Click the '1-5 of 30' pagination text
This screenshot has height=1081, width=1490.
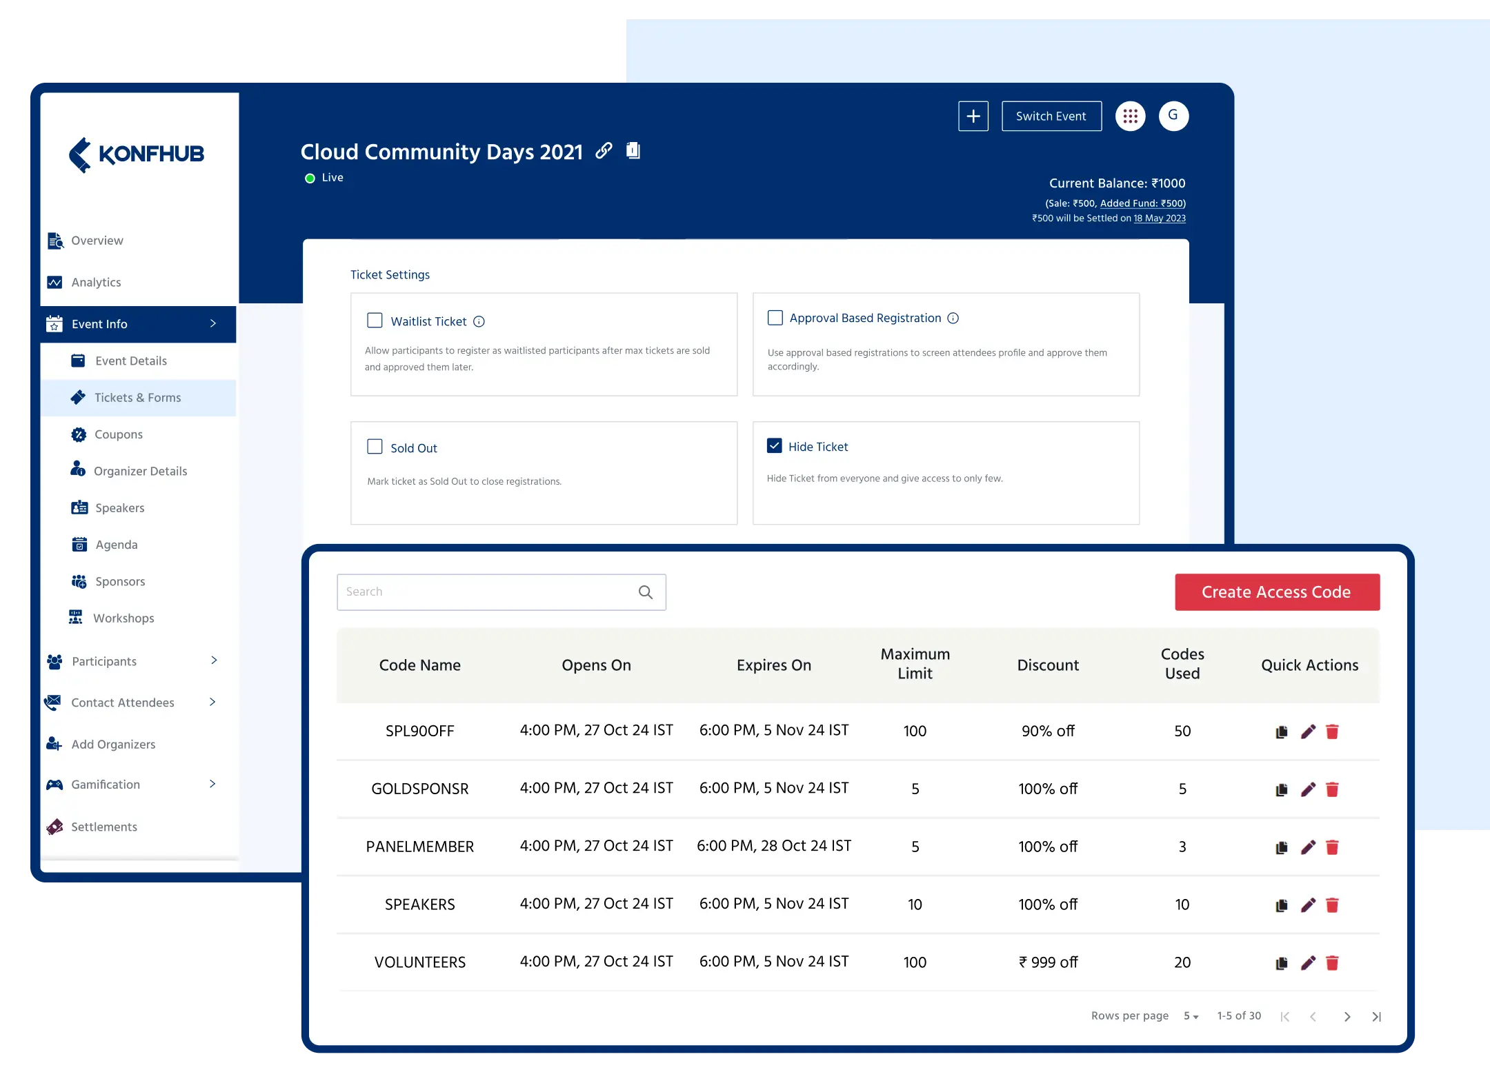click(x=1239, y=1016)
